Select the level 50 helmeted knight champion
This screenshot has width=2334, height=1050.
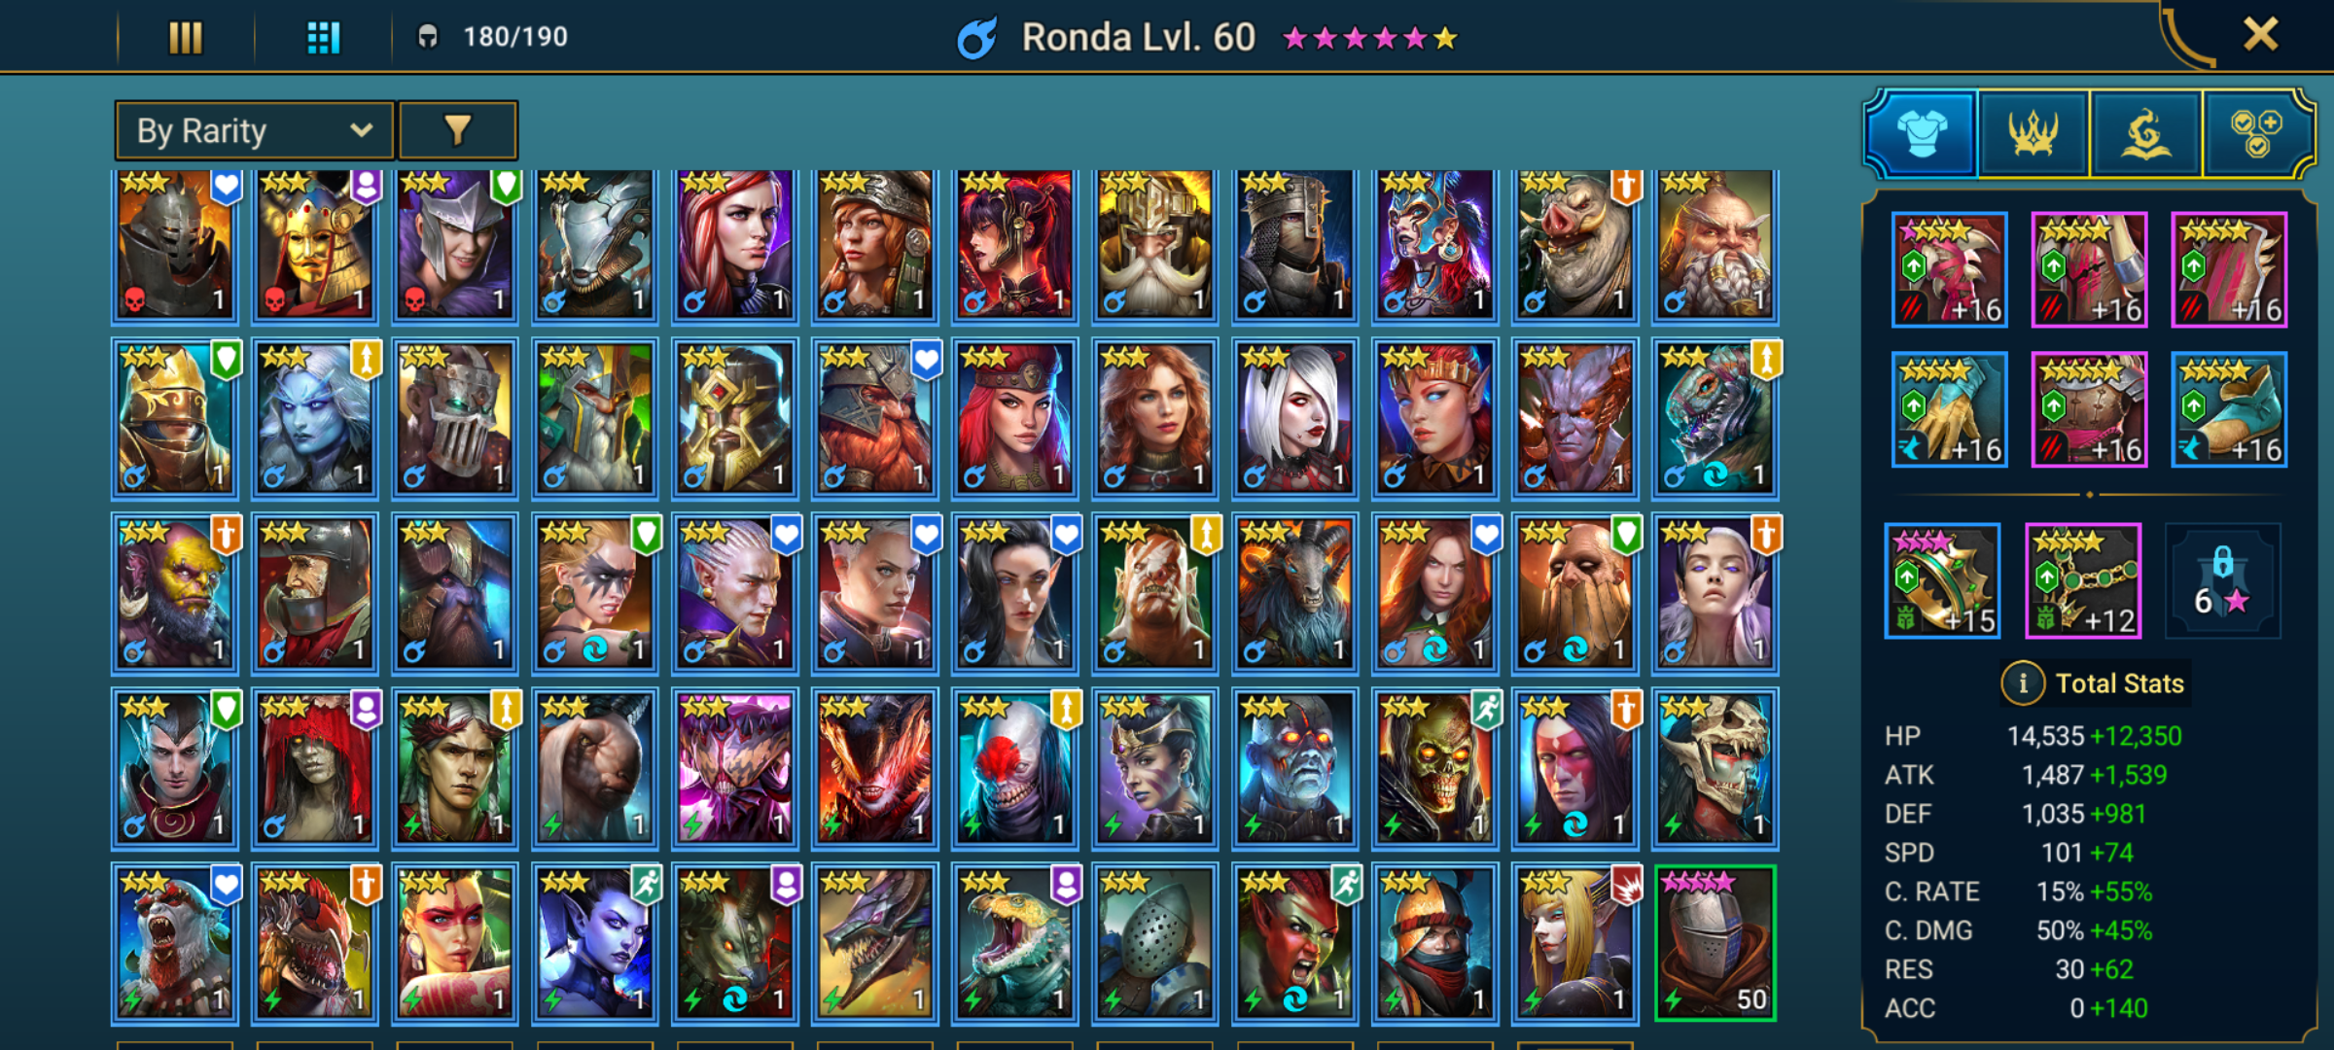(x=1715, y=943)
